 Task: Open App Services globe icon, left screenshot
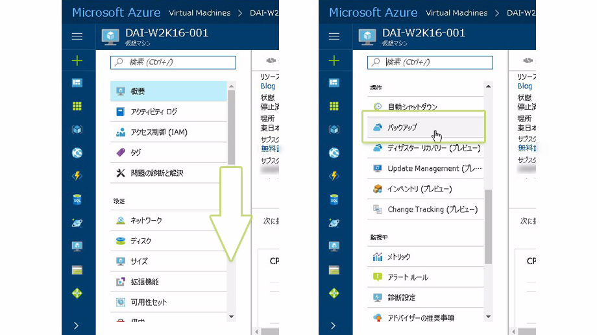77,153
